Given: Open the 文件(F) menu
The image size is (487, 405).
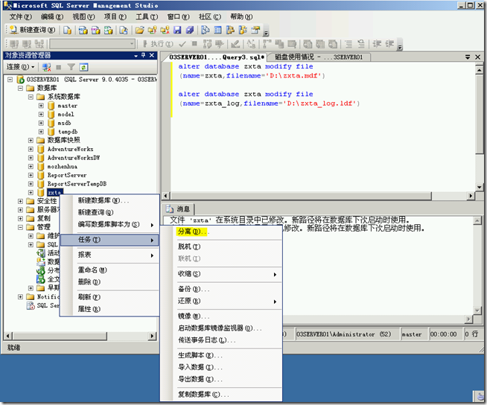Looking at the screenshot, I should (21, 16).
